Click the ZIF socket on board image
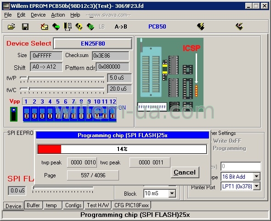The height and width of the screenshot is (221, 271). pos(151,72)
